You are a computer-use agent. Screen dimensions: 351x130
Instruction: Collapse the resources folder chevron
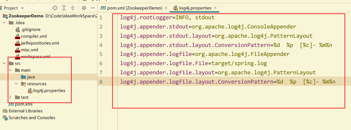click(17, 84)
